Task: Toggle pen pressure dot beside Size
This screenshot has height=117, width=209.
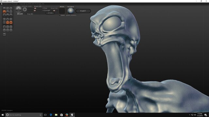Action: 43,8
